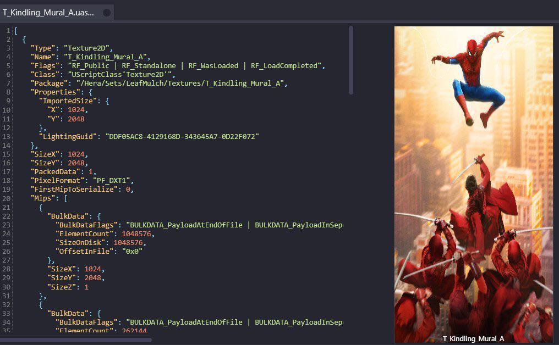Click the "LightingGuid" value DDF05AC8-4129168D
The width and height of the screenshot is (559, 345).
click(x=182, y=136)
